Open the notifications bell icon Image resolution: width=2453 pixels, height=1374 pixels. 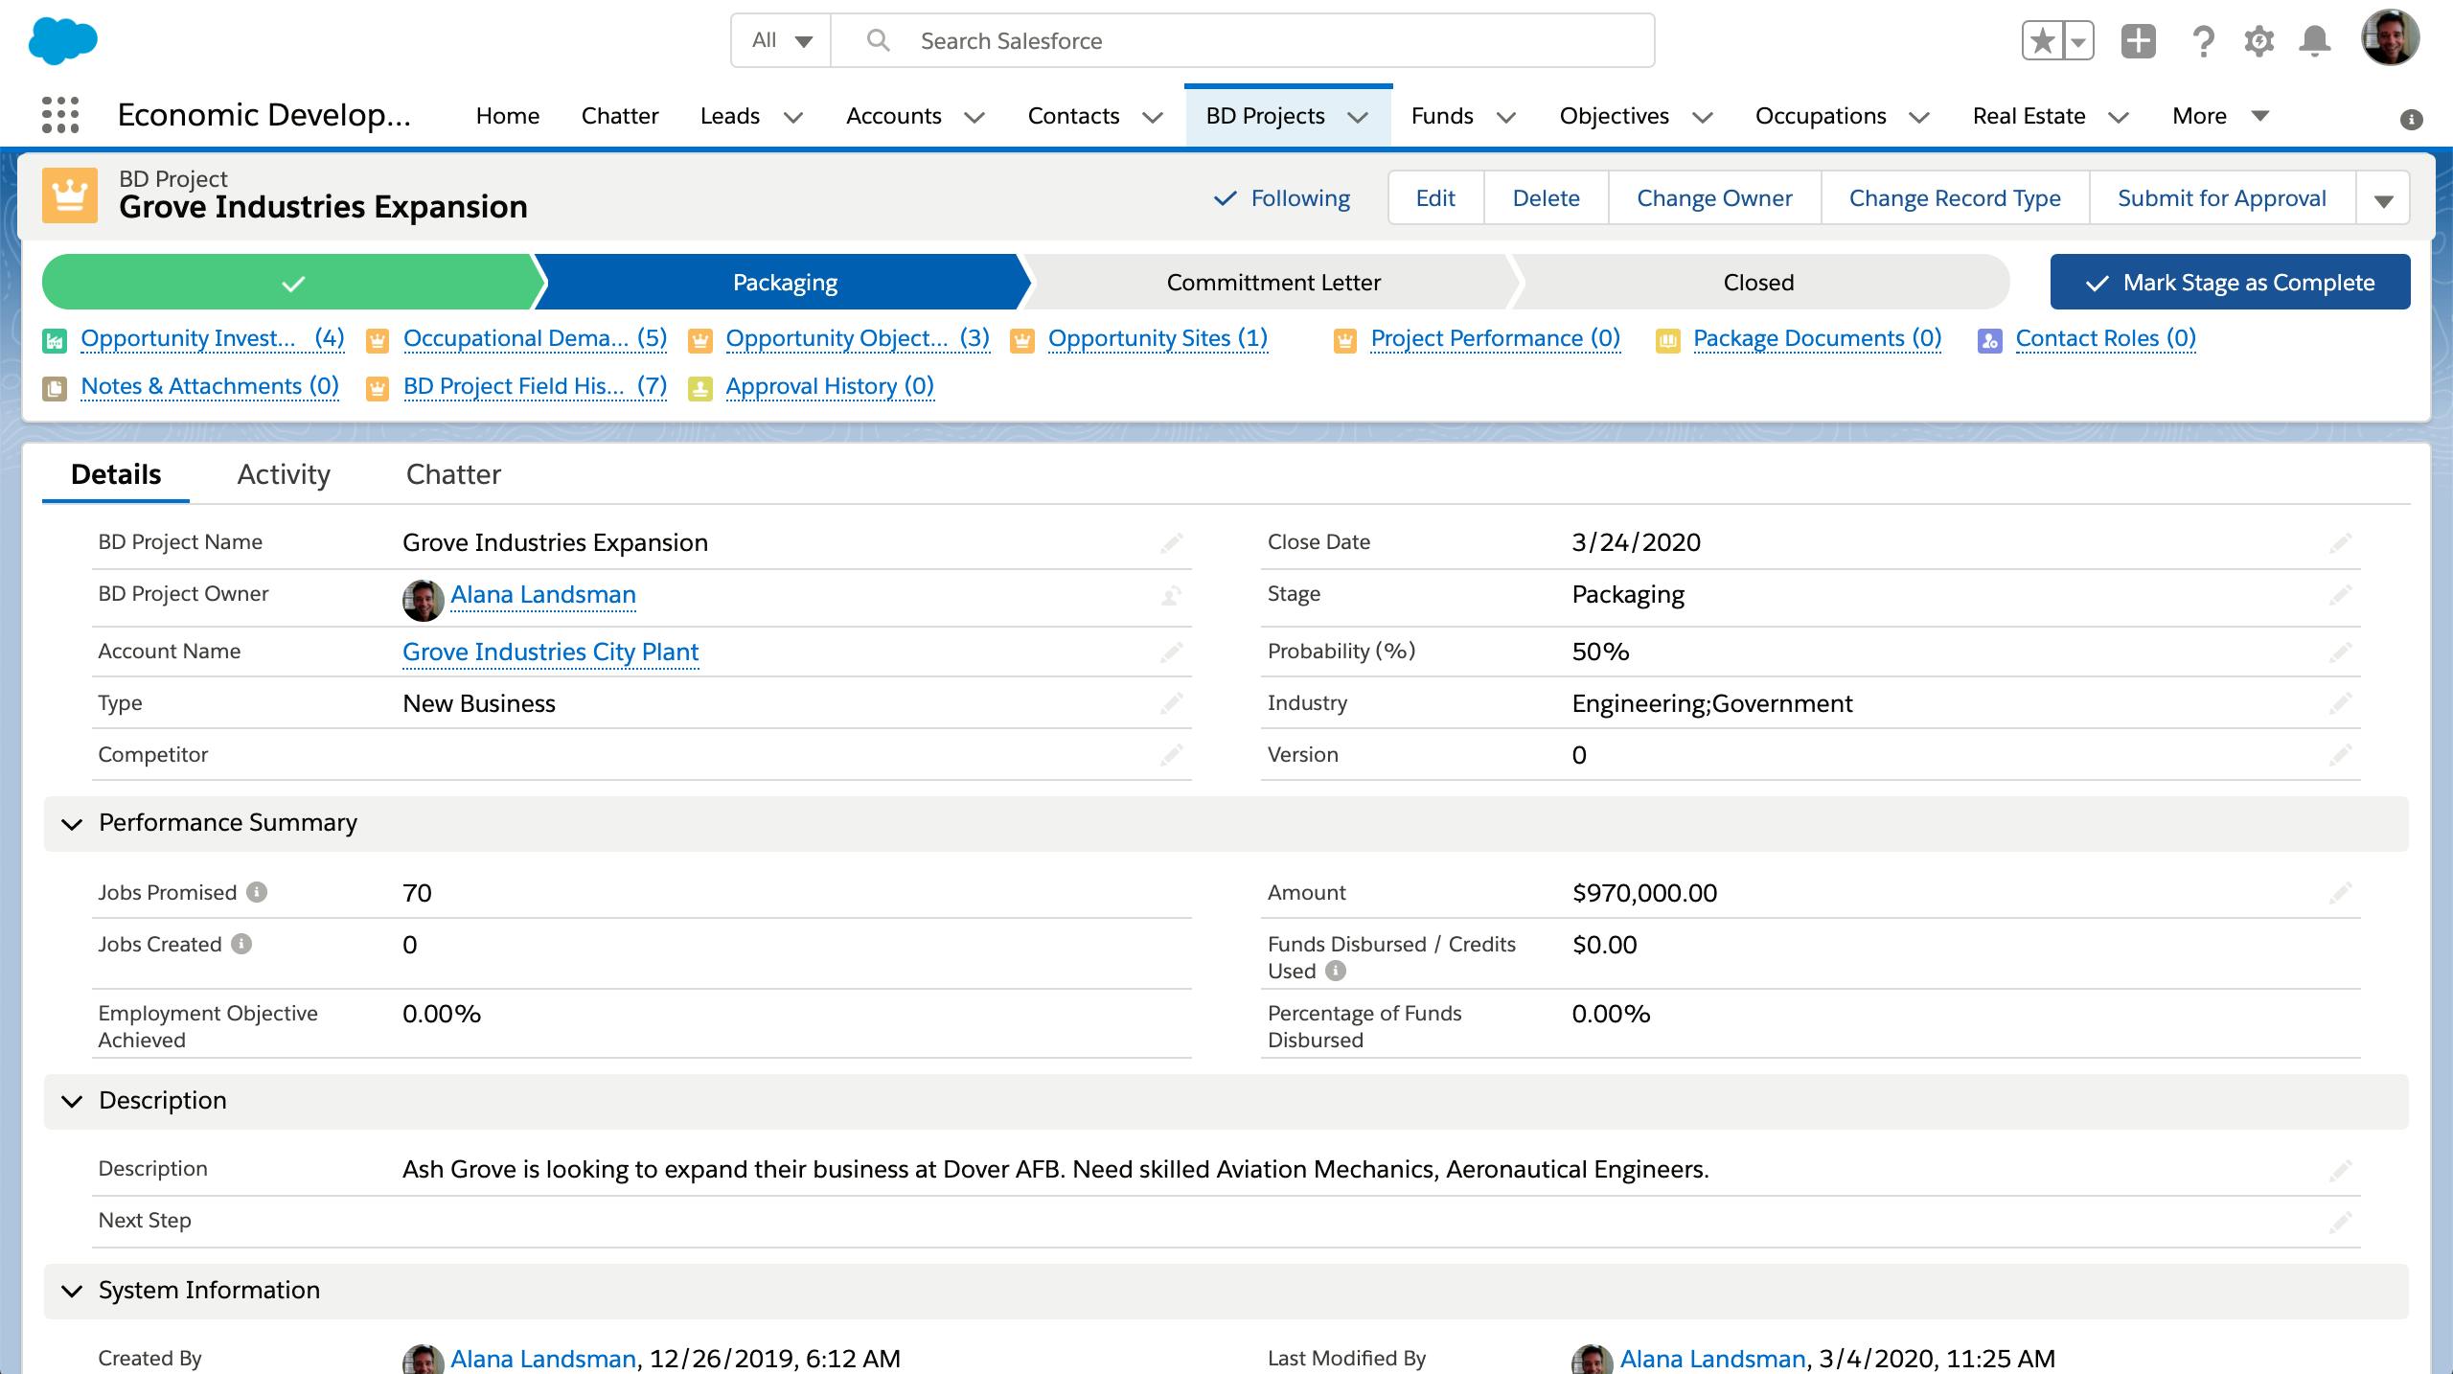tap(2315, 41)
